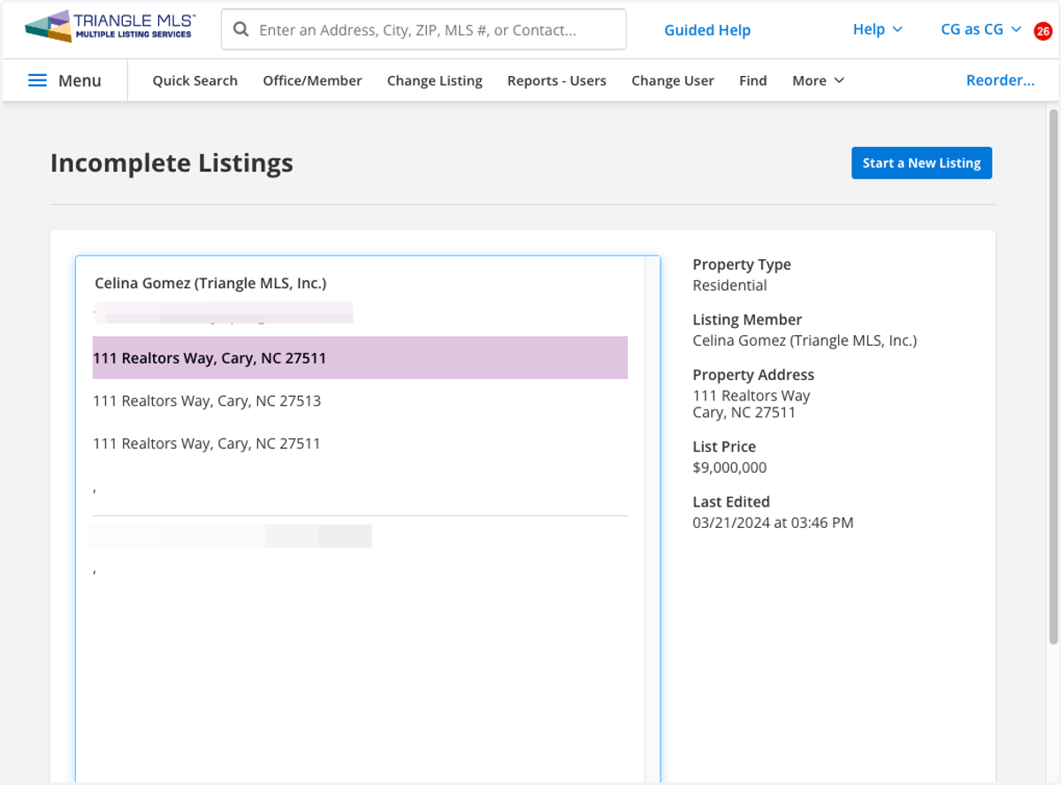Click the Reorder... link

pyautogui.click(x=1000, y=80)
